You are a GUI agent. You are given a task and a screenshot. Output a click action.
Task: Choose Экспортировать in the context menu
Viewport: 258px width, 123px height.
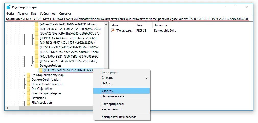pyautogui.click(x=121, y=104)
